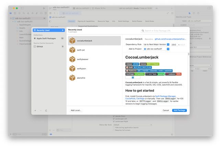Open the Status Bar Style dropdown
The image size is (221, 147).
pos(132,125)
